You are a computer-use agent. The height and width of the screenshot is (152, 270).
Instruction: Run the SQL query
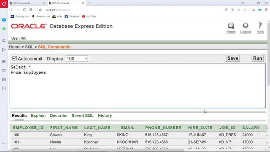(x=257, y=58)
